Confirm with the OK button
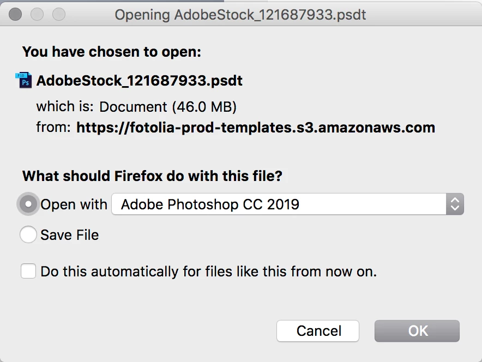The width and height of the screenshot is (482, 362). click(417, 331)
